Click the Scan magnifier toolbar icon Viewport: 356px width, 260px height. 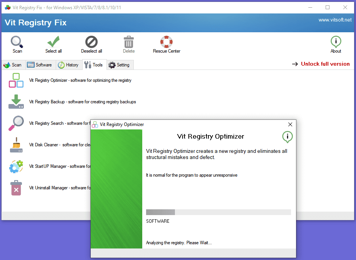[17, 41]
